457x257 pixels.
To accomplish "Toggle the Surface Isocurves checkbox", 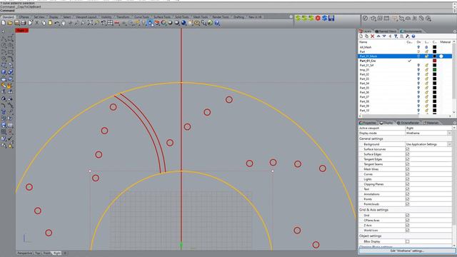I will click(x=408, y=149).
